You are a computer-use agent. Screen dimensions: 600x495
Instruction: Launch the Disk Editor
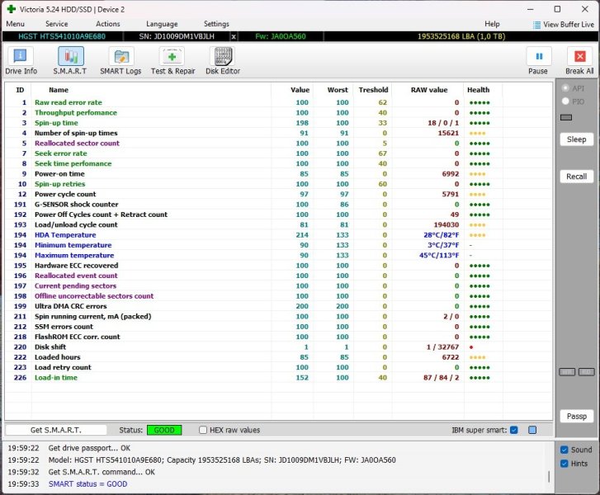coord(223,61)
